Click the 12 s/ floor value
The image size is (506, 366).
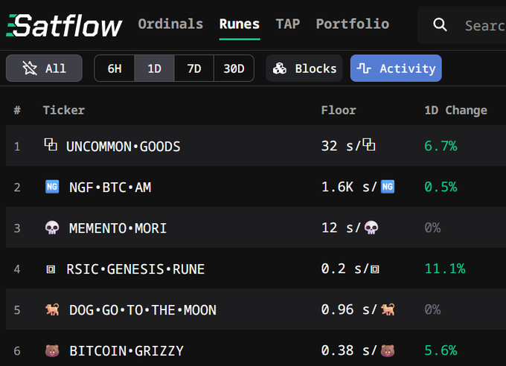pyautogui.click(x=341, y=228)
